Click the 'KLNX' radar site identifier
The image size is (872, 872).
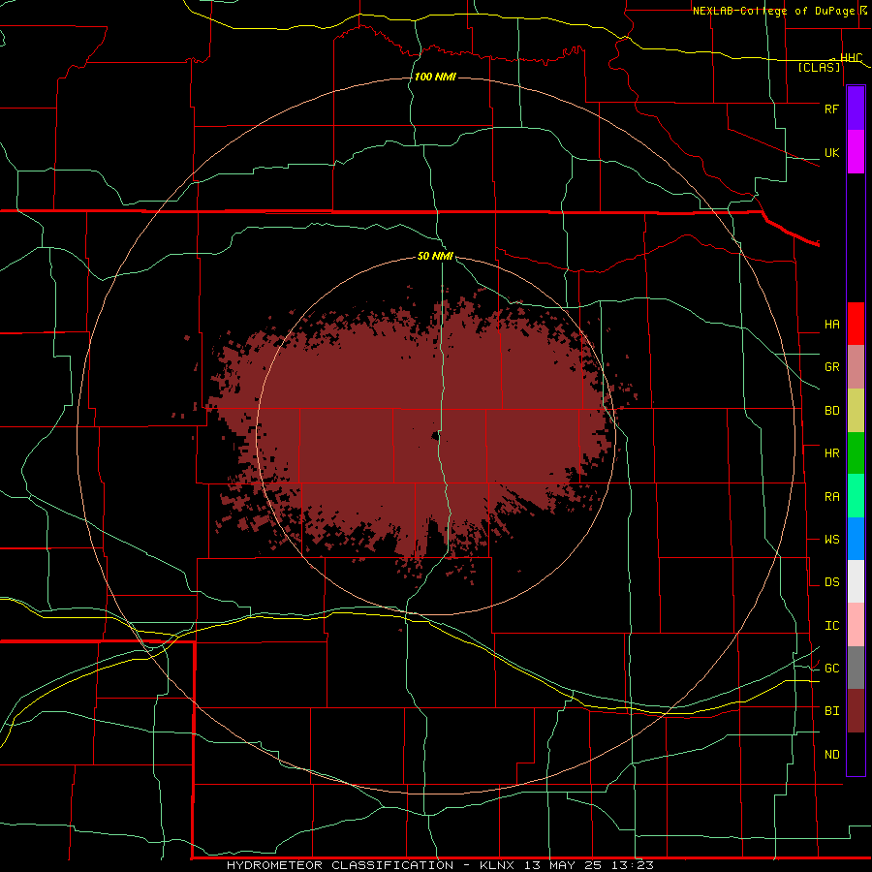497,865
